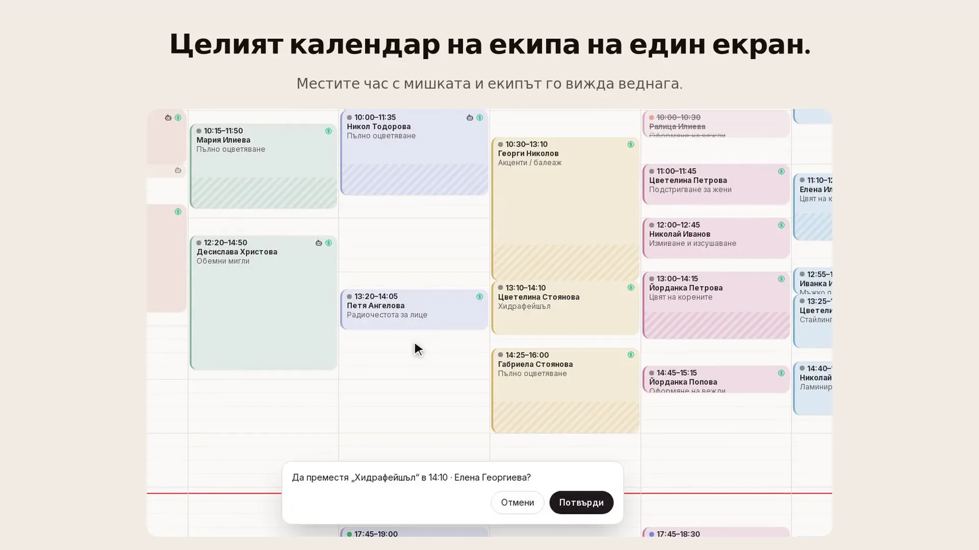Click the Потвърди button
The height and width of the screenshot is (550, 979).
tap(581, 502)
